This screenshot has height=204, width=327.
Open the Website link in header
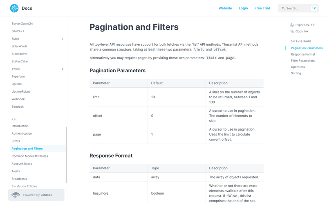pos(225,8)
